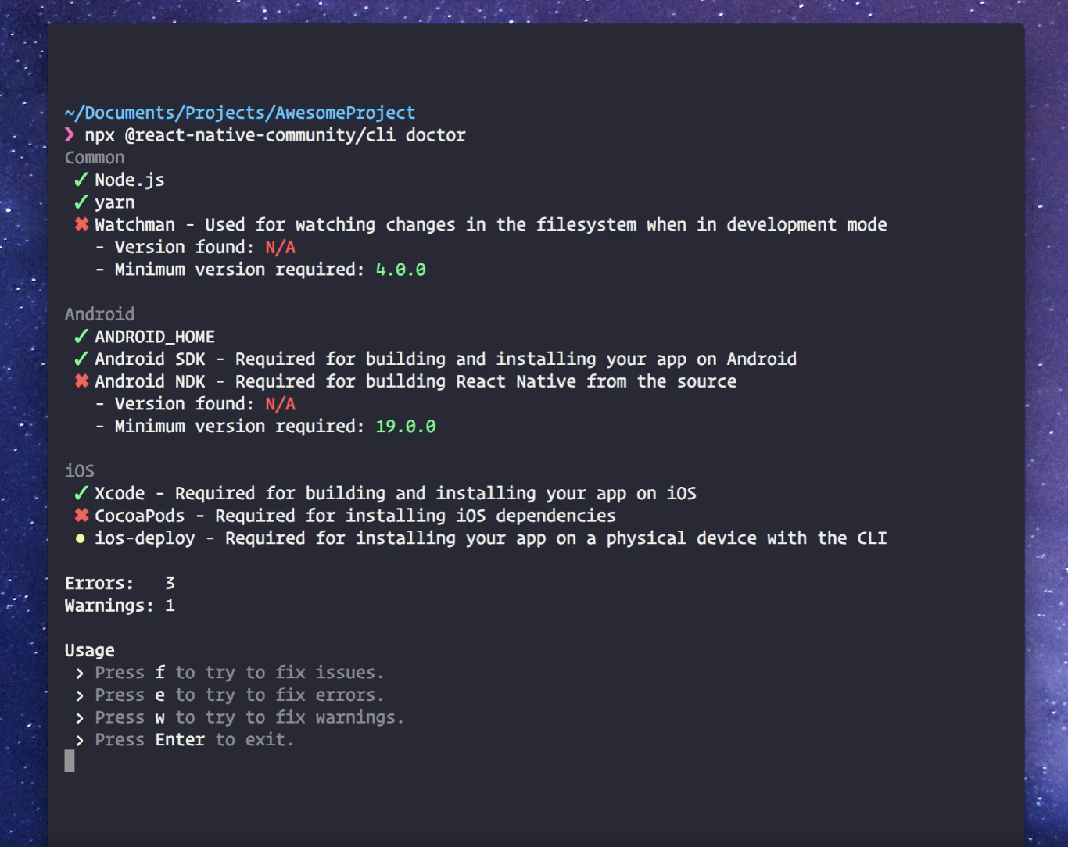1068x847 pixels.
Task: Click the 'Node.js' entry
Action: [x=130, y=180]
